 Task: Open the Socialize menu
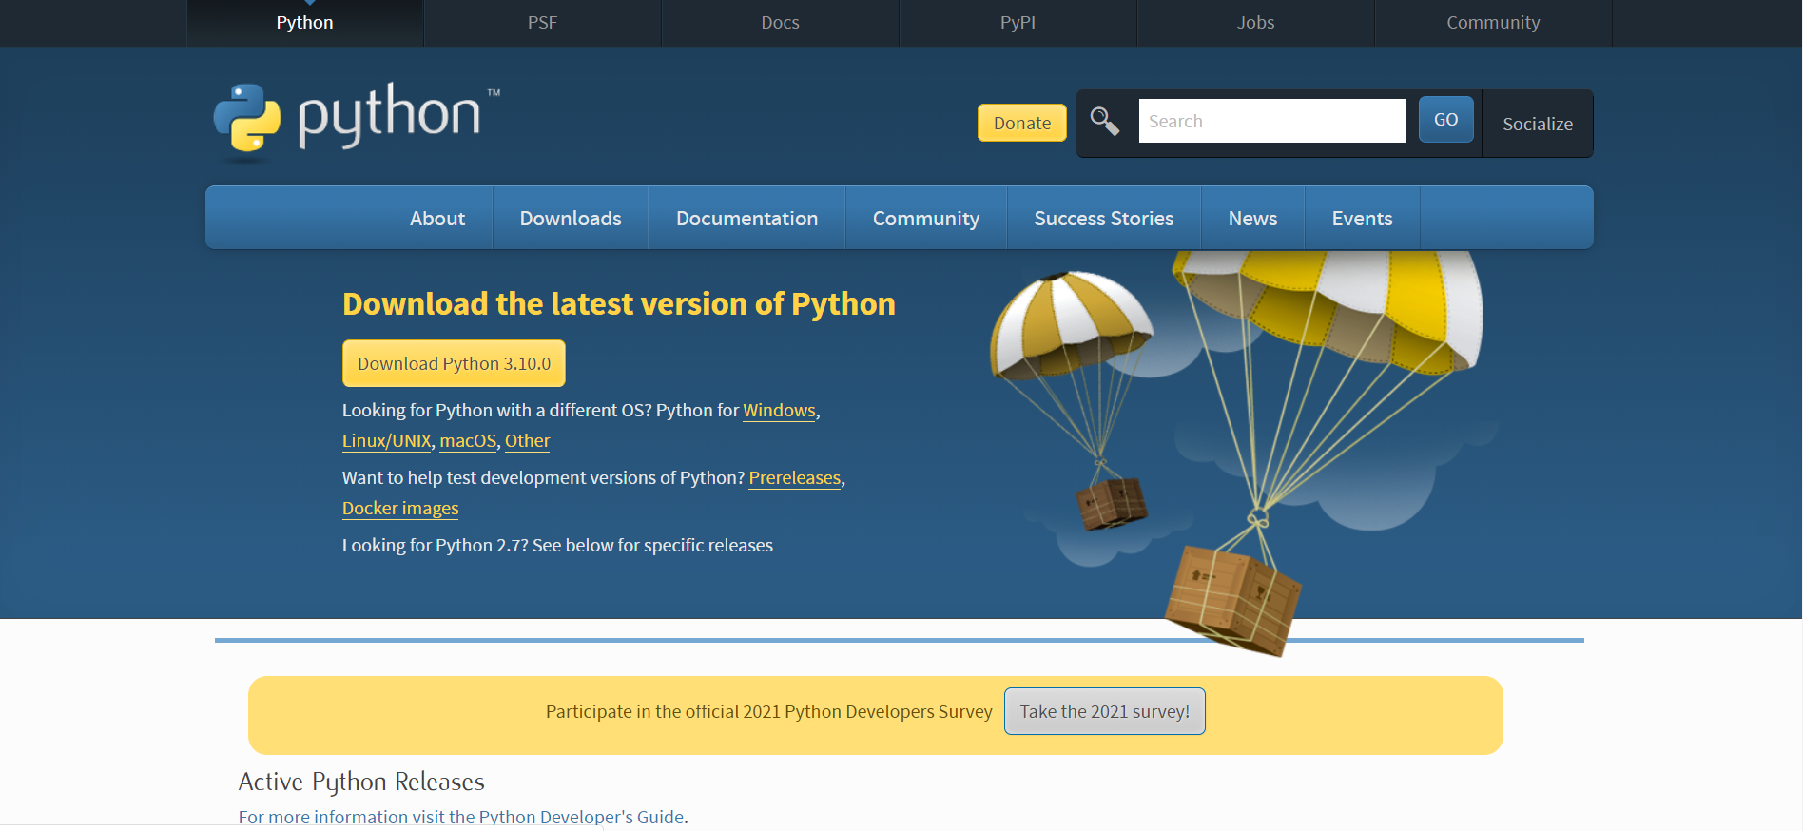click(1538, 124)
